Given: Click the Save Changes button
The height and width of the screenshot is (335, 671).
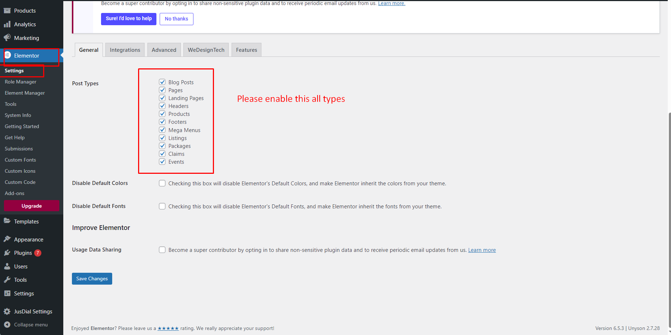Looking at the screenshot, I should [92, 279].
